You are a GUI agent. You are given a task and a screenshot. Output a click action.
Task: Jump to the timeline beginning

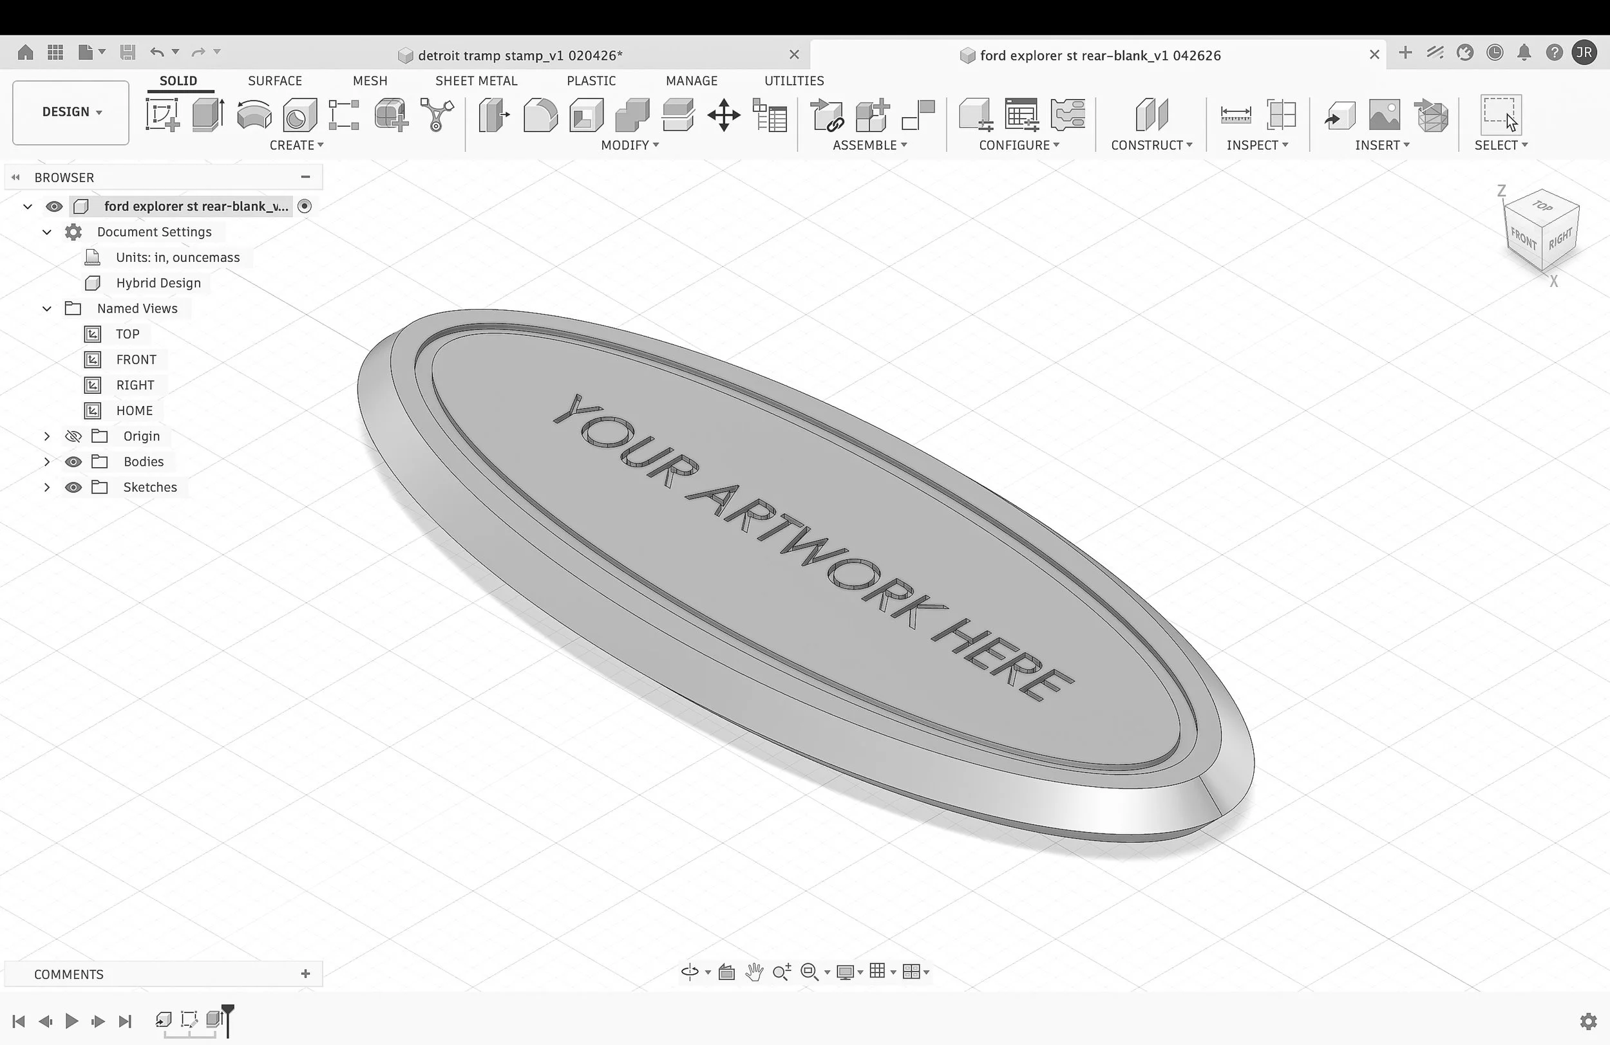click(x=19, y=1021)
